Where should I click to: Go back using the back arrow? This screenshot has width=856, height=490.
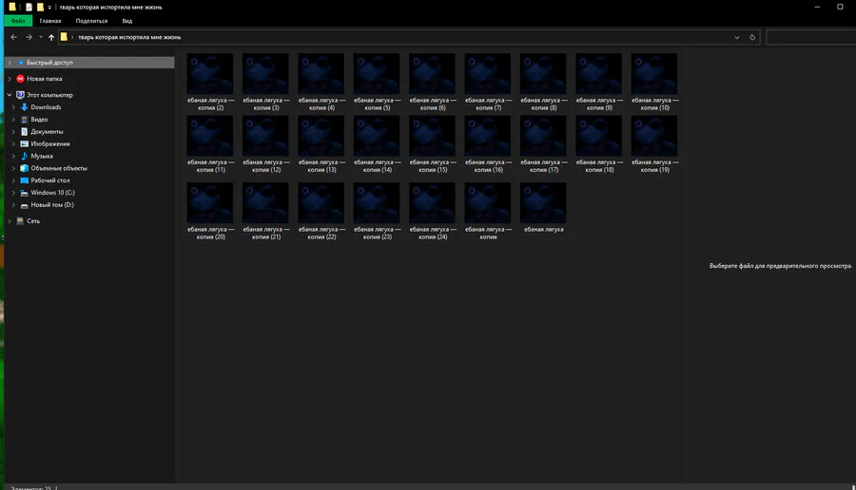pyautogui.click(x=13, y=37)
